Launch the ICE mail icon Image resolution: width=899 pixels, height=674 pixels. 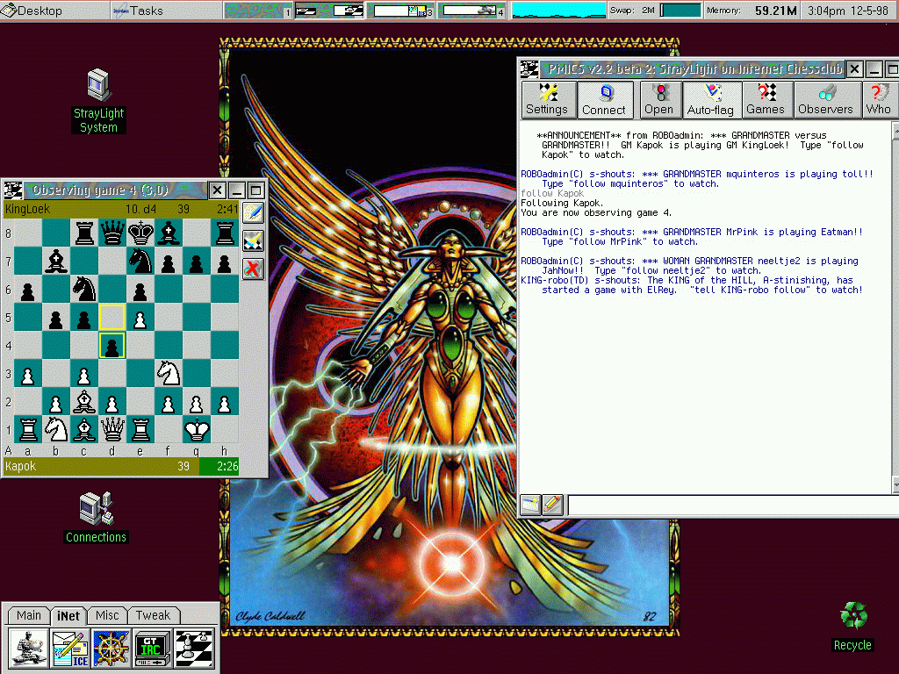[70, 649]
